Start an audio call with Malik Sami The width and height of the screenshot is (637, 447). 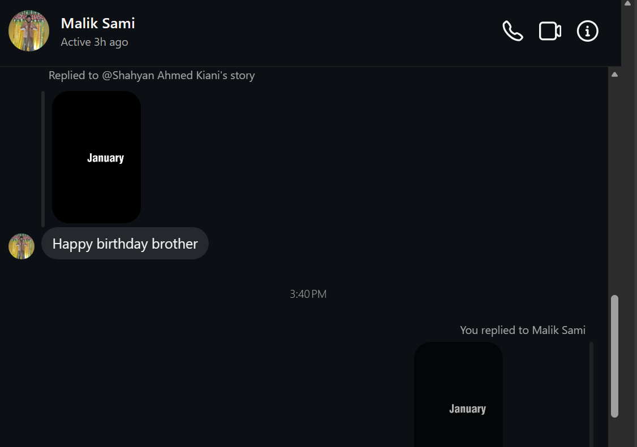coord(513,31)
